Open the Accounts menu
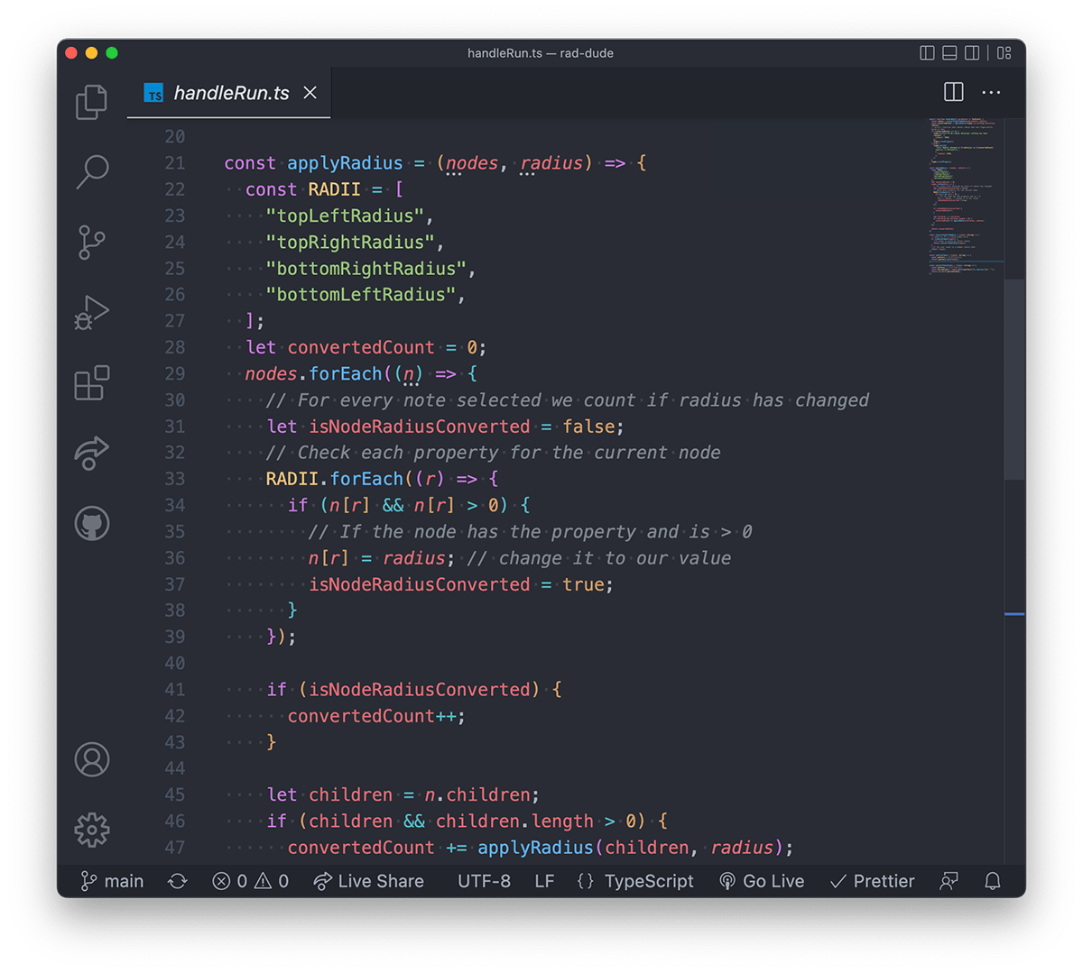 click(x=91, y=760)
